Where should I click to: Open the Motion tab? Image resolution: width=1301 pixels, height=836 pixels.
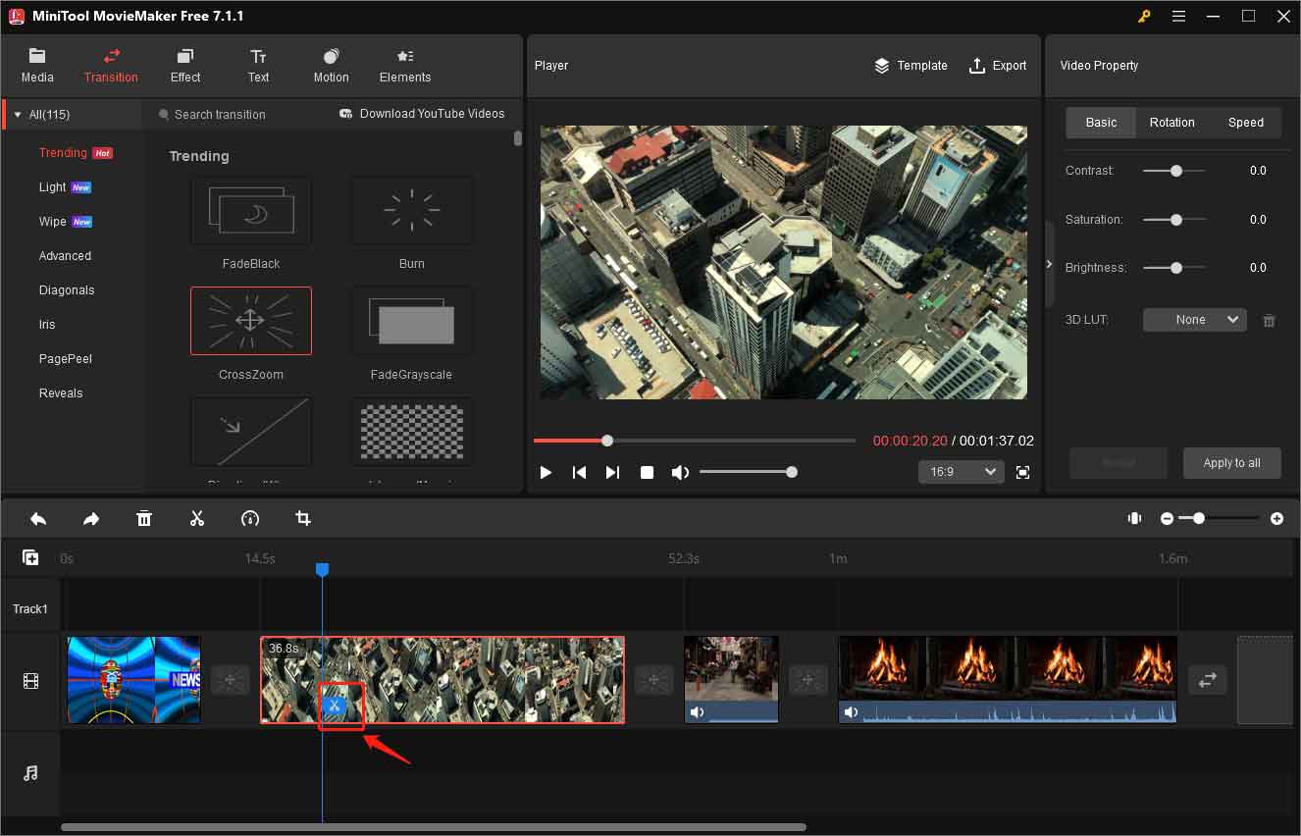coord(331,66)
